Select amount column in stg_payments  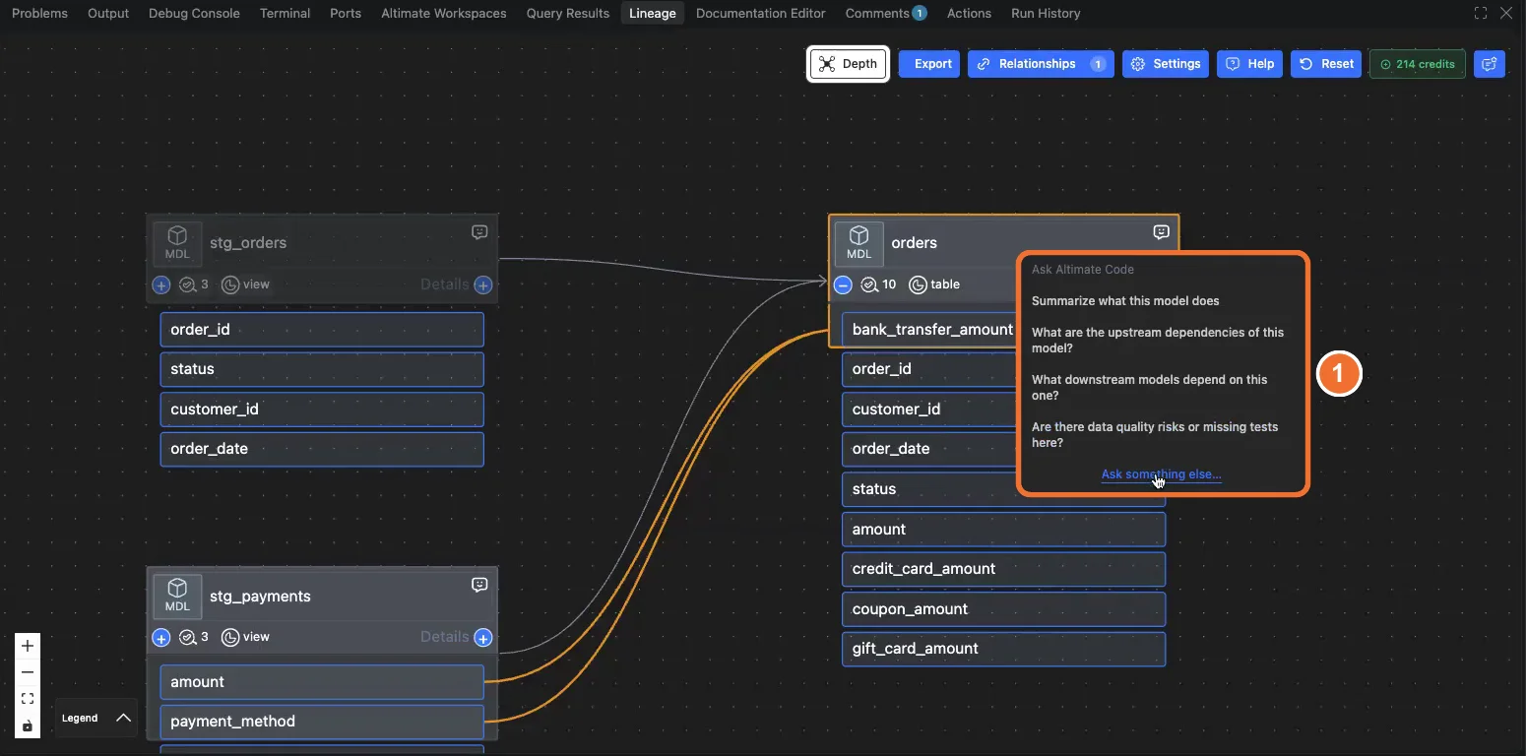322,682
